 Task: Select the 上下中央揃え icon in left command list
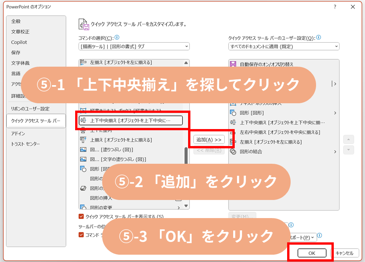tap(83, 121)
